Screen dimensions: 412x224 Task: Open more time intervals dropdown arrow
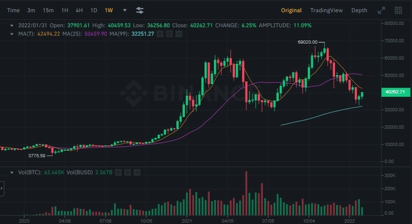125,10
